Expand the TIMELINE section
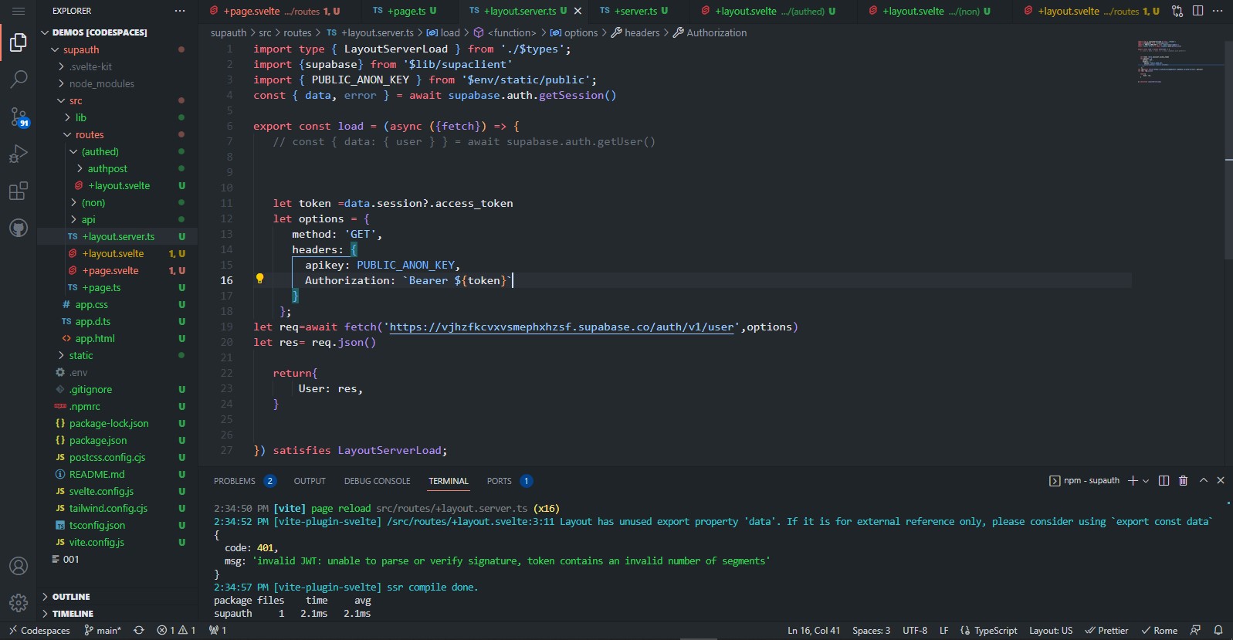The width and height of the screenshot is (1233, 640). click(x=117, y=614)
